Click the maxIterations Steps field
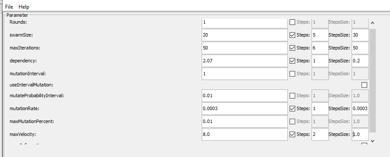This screenshot has height=157, width=390. pos(320,48)
